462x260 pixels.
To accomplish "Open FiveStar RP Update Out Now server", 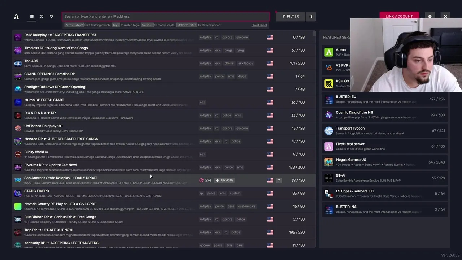I will click(164, 167).
